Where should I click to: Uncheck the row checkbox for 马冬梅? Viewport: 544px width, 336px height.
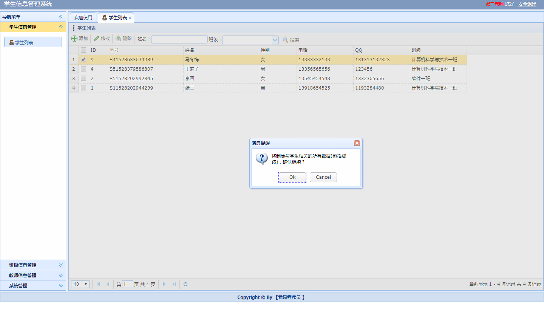point(83,59)
